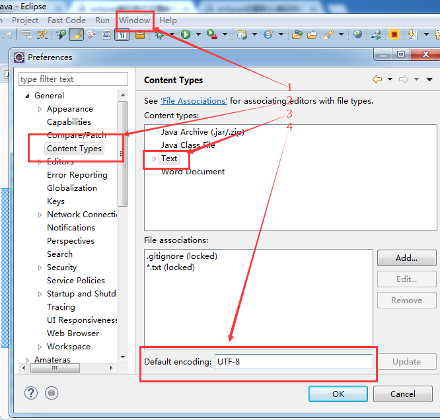Click the Preferences dialog gear icon
Screen dimensions: 440x420
(x=19, y=57)
